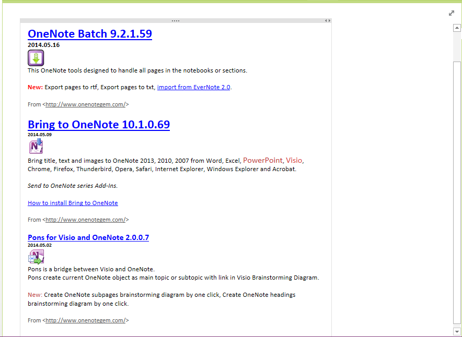Screen dimensions: 462x337
Task: Open the Bring to OneNote 10.1.0.69 heading link
Action: 99,124
